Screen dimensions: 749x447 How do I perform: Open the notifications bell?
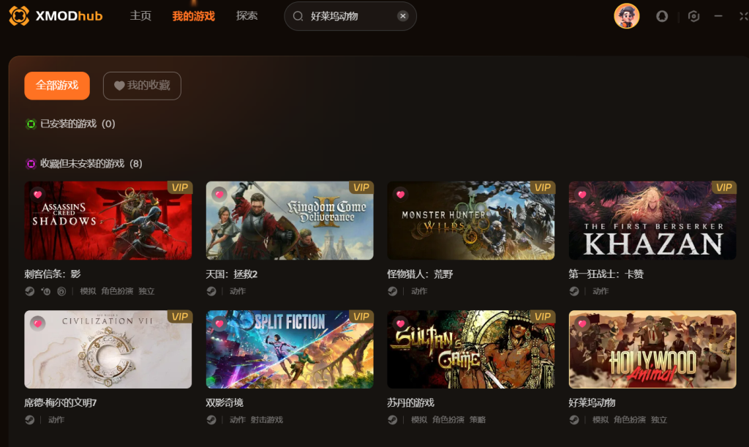tap(661, 16)
